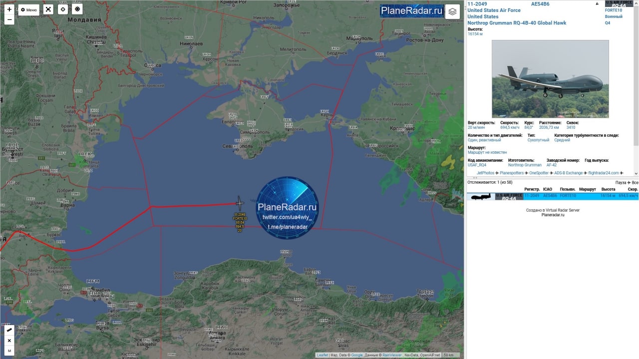Open the Leaflet attribution link
This screenshot has height=359, width=639.
point(322,355)
